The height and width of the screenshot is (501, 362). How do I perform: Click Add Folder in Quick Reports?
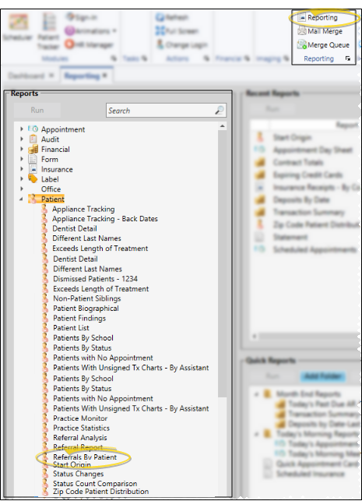click(x=323, y=376)
